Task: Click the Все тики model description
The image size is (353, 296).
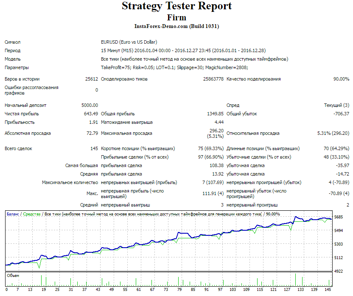Action: tap(194, 59)
